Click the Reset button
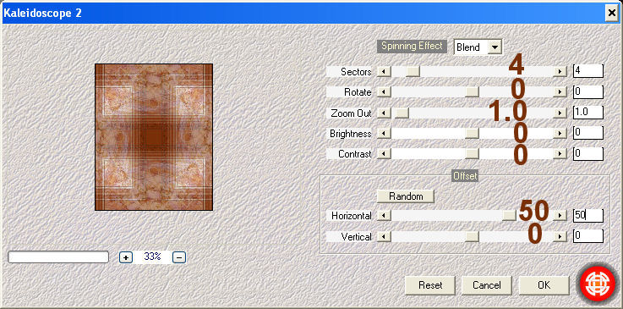623x309 pixels. [x=430, y=285]
